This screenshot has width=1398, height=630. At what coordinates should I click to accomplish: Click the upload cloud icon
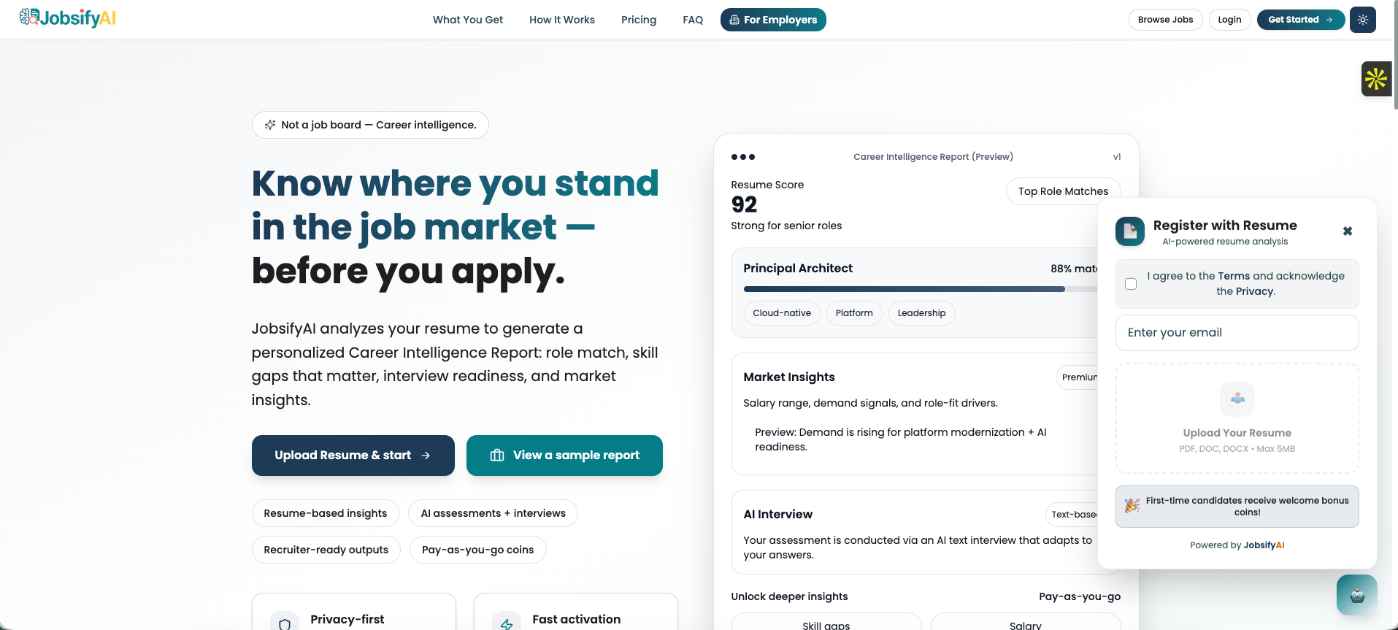coord(1237,399)
